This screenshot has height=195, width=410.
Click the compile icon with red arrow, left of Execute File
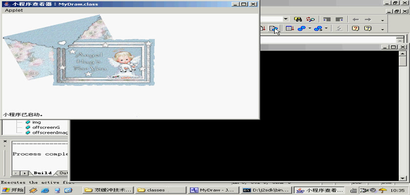263,28
